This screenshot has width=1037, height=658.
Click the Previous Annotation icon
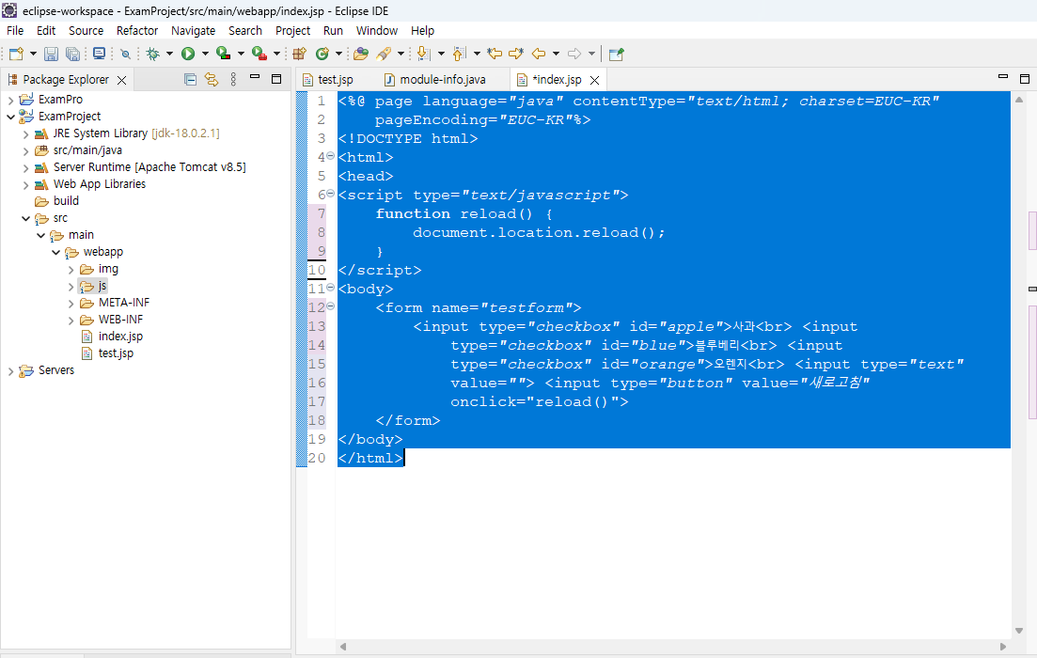459,54
